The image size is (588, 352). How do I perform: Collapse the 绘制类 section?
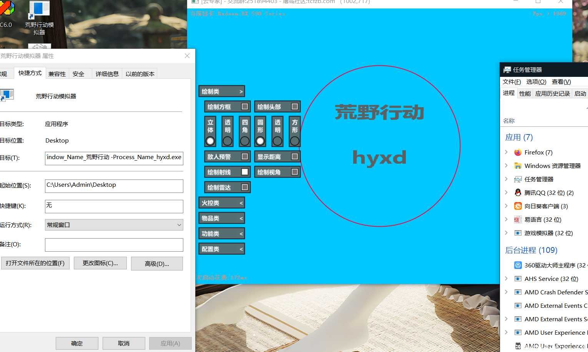pyautogui.click(x=222, y=91)
